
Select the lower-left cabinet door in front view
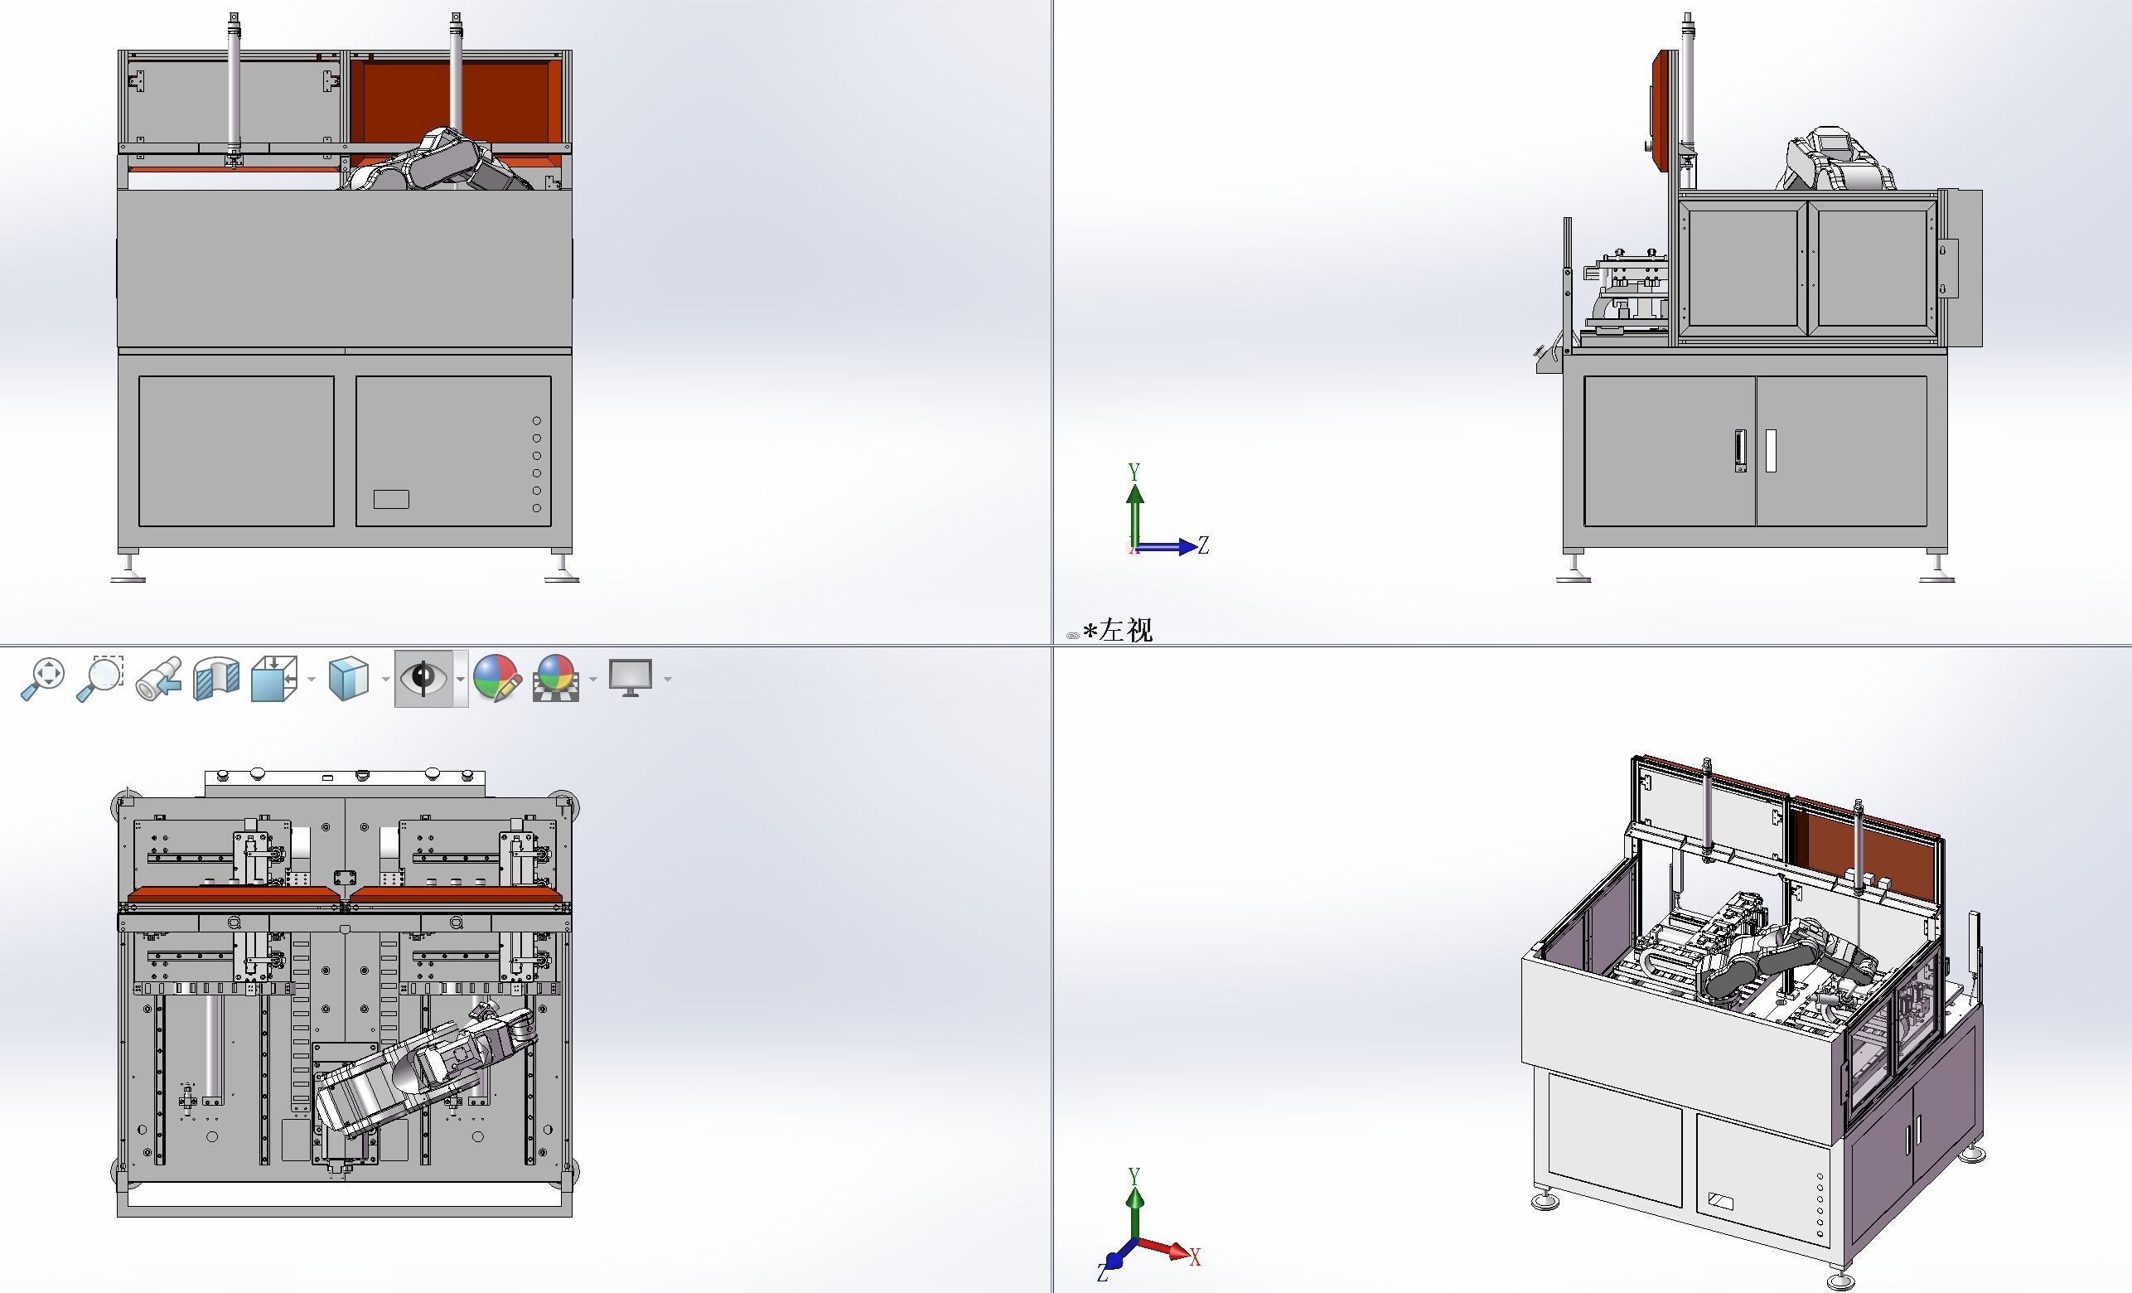tap(236, 451)
